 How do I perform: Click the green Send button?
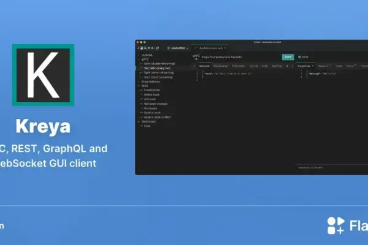tap(288, 57)
